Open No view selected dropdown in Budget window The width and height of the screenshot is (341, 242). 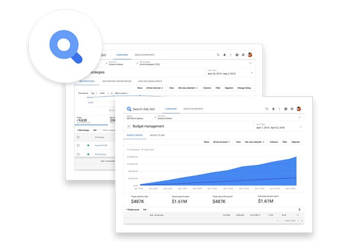(x=255, y=142)
